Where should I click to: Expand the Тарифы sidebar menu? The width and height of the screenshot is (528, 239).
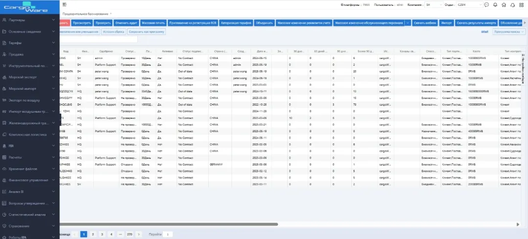[x=29, y=43]
